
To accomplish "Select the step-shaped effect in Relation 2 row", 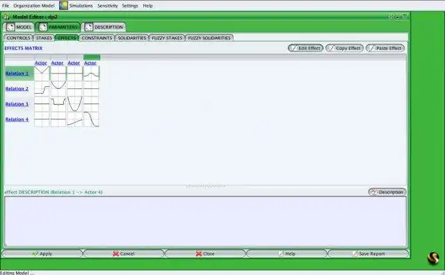I will (42, 89).
